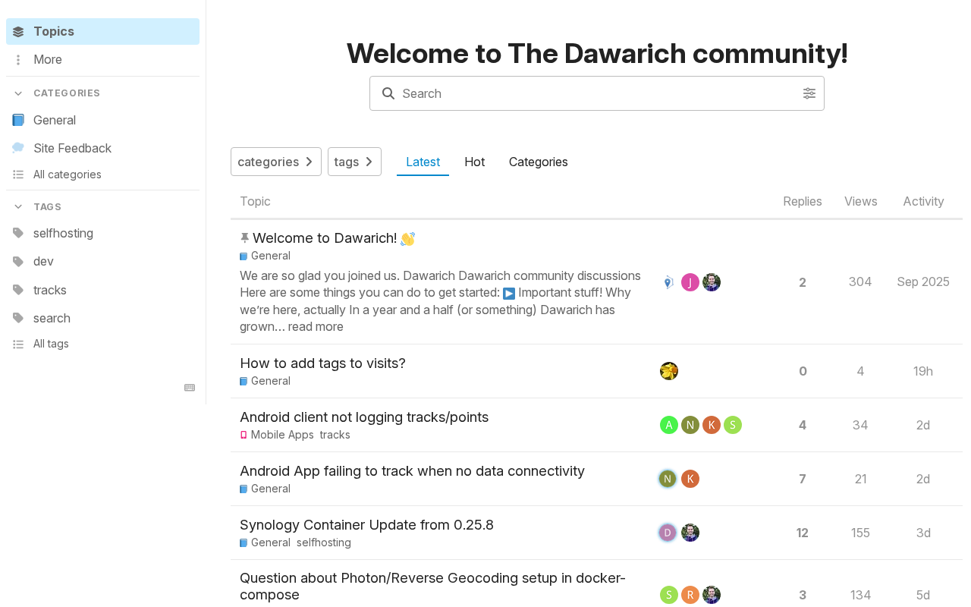Image resolution: width=971 pixels, height=607 pixels.
Task: Click the first avatar on Welcome to Dawarich row
Action: 668,282
